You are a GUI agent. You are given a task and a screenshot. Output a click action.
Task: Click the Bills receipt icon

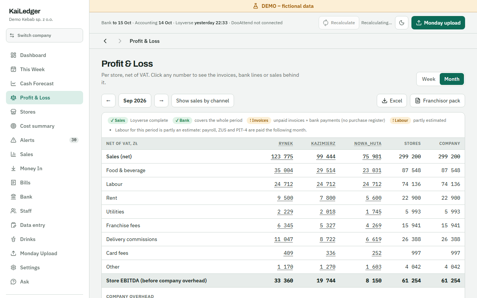[13, 183]
